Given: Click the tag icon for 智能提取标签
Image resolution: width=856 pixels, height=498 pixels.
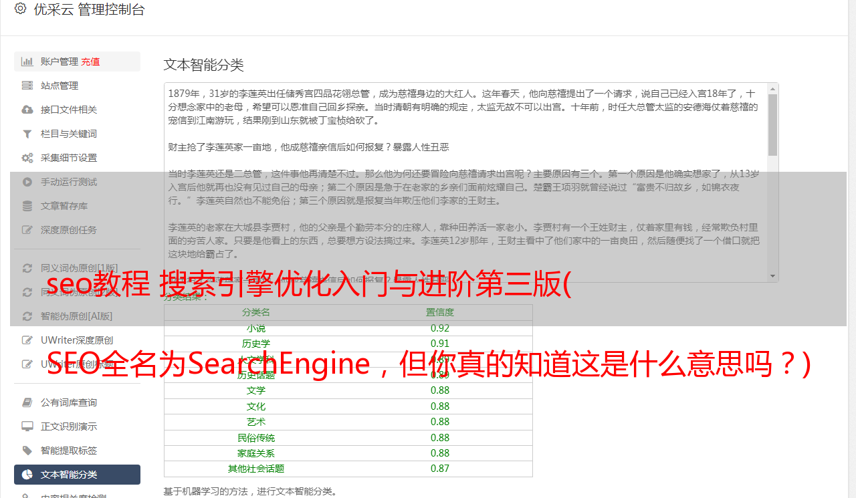Looking at the screenshot, I should (27, 451).
